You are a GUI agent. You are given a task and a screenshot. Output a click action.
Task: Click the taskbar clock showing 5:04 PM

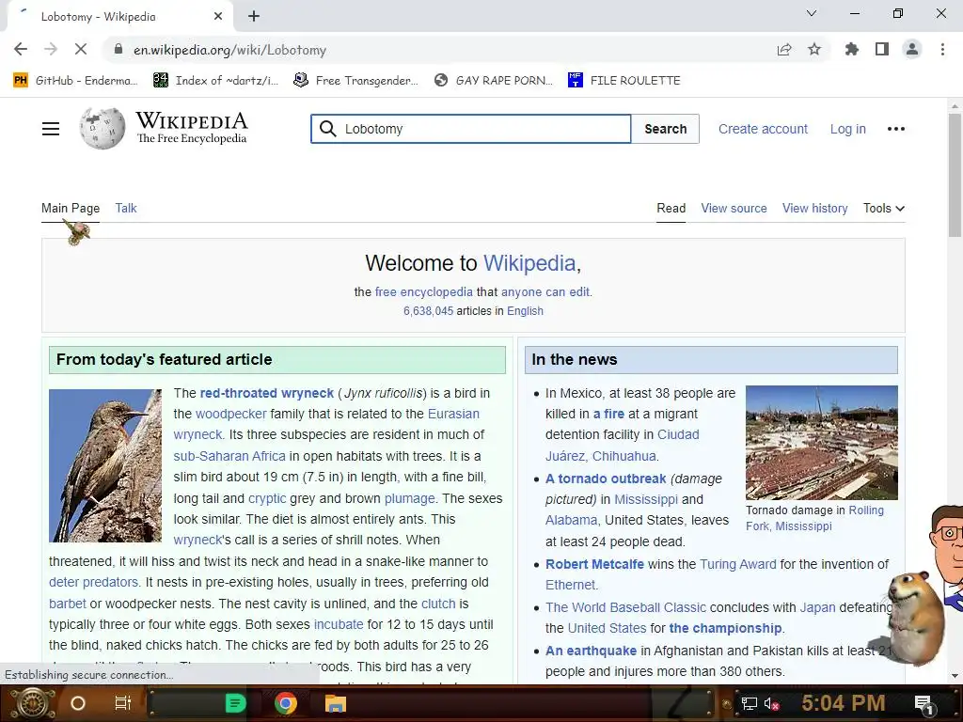(844, 703)
